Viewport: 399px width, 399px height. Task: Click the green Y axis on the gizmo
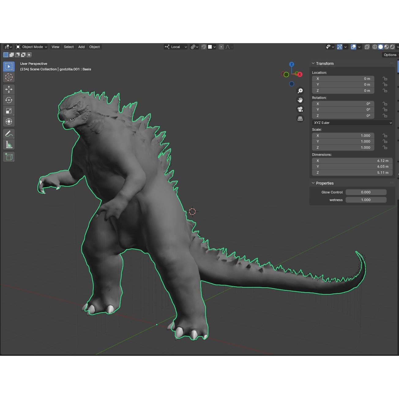(x=296, y=73)
